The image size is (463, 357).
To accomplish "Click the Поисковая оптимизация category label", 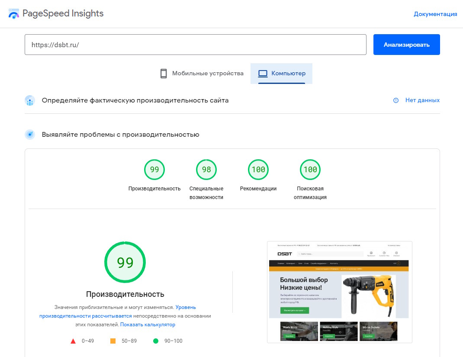I will click(x=310, y=193).
